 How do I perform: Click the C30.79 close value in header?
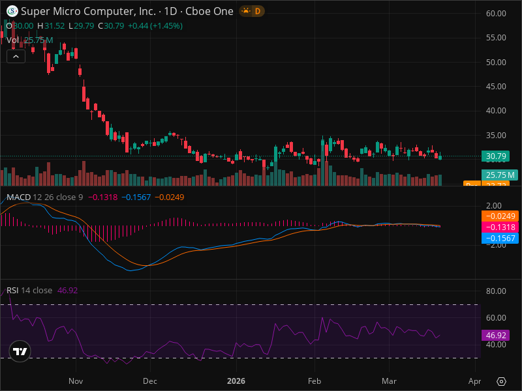click(x=111, y=26)
